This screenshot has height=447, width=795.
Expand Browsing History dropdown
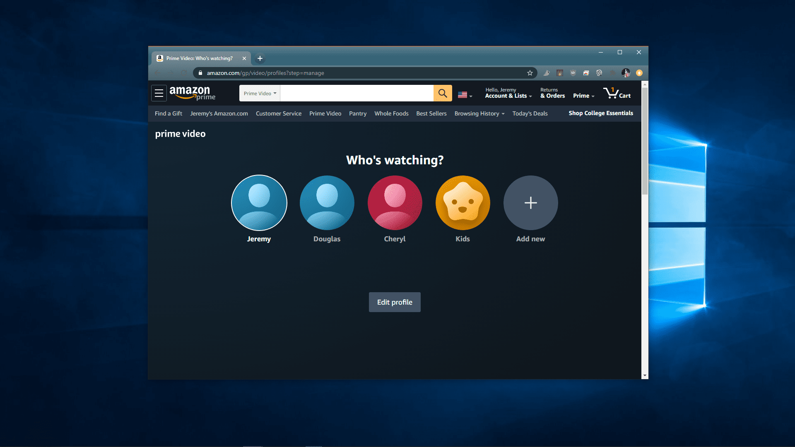(479, 113)
